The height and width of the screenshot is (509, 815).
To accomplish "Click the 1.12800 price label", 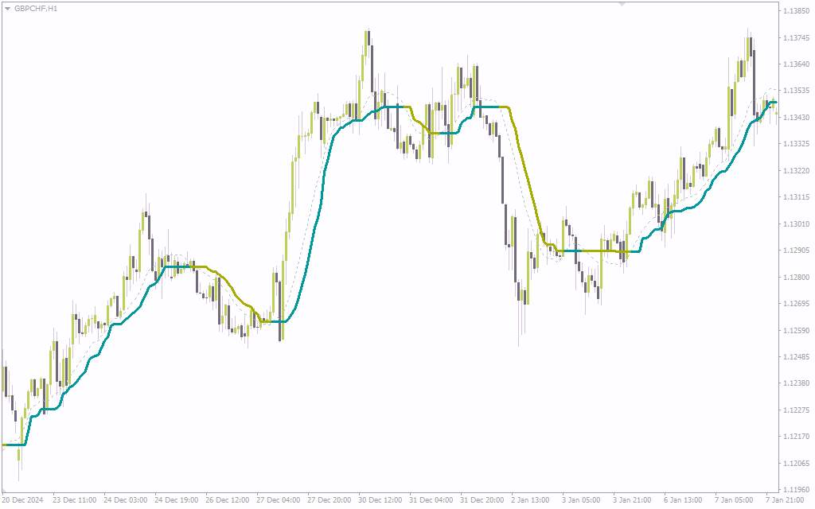I will coord(796,277).
